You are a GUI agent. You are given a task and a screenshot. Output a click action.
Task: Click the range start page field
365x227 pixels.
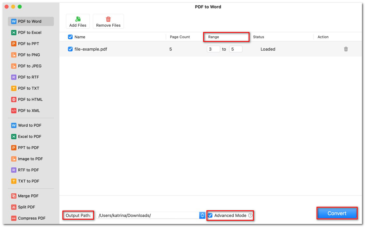[x=213, y=49]
